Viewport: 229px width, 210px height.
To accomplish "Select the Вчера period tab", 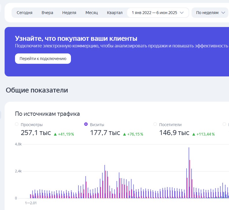I will [47, 13].
